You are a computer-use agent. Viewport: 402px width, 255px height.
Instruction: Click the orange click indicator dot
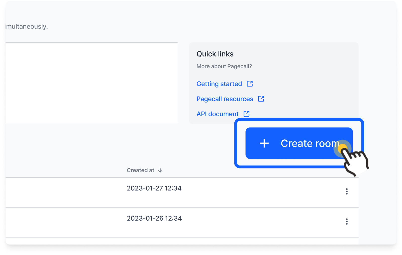click(x=342, y=149)
